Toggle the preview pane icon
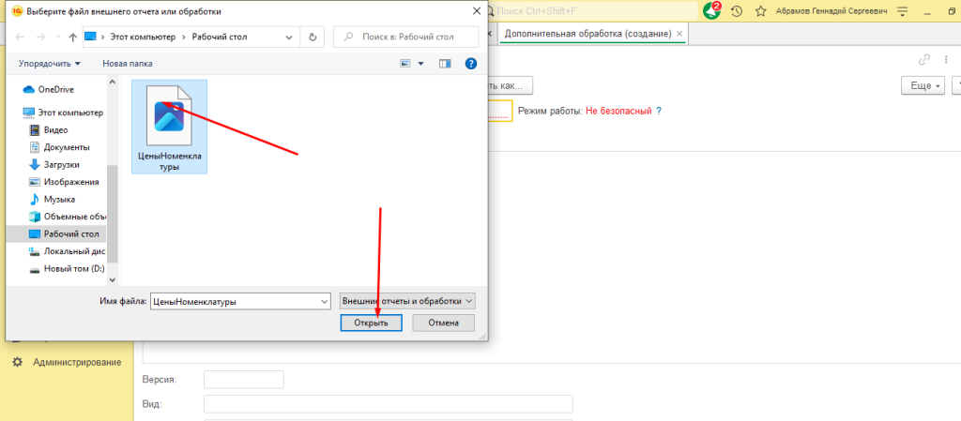Viewport: 961px width, 421px height. (446, 64)
